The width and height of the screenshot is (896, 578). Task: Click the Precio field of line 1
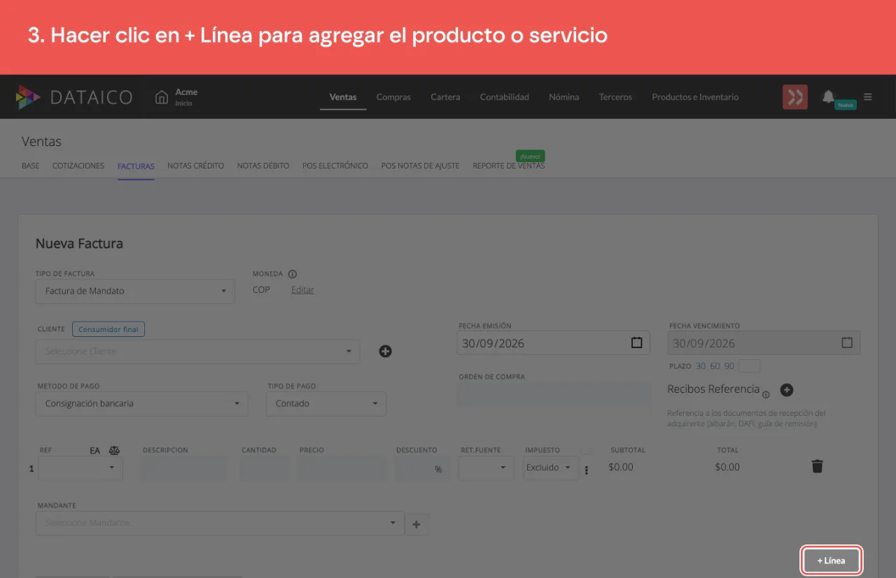pos(341,468)
